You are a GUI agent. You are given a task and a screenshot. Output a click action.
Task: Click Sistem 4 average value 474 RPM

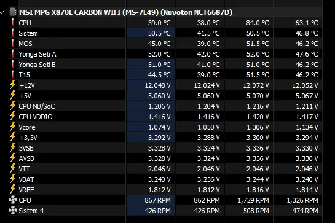pos(305,211)
